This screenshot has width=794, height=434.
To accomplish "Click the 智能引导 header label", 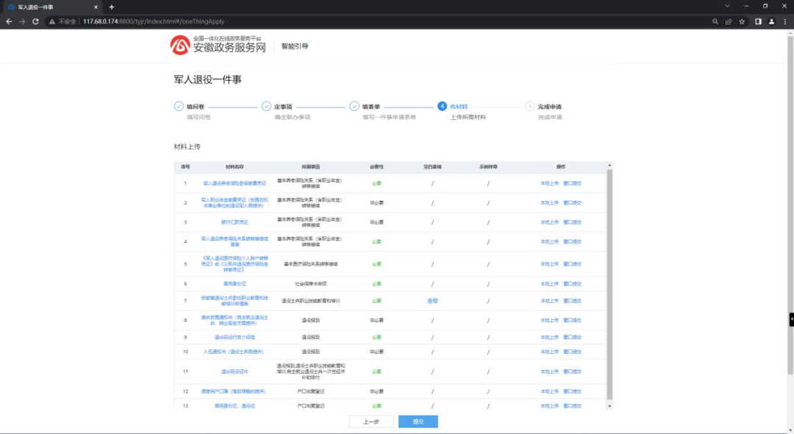I will coord(295,46).
